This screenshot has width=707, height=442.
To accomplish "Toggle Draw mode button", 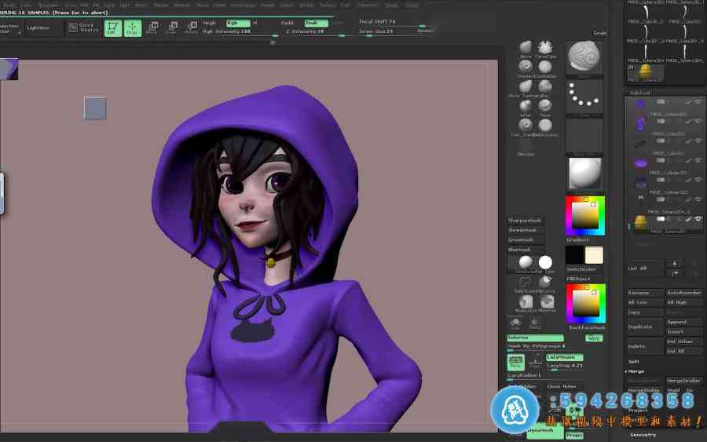I will coord(132,28).
